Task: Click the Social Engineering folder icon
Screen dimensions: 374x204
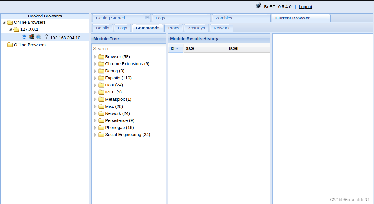Action: click(101, 135)
